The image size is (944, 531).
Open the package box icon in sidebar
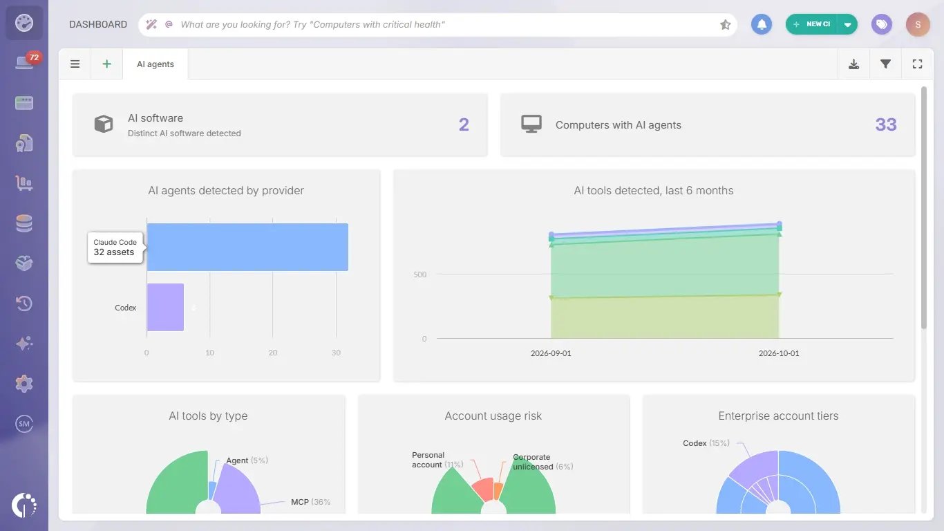(24, 263)
